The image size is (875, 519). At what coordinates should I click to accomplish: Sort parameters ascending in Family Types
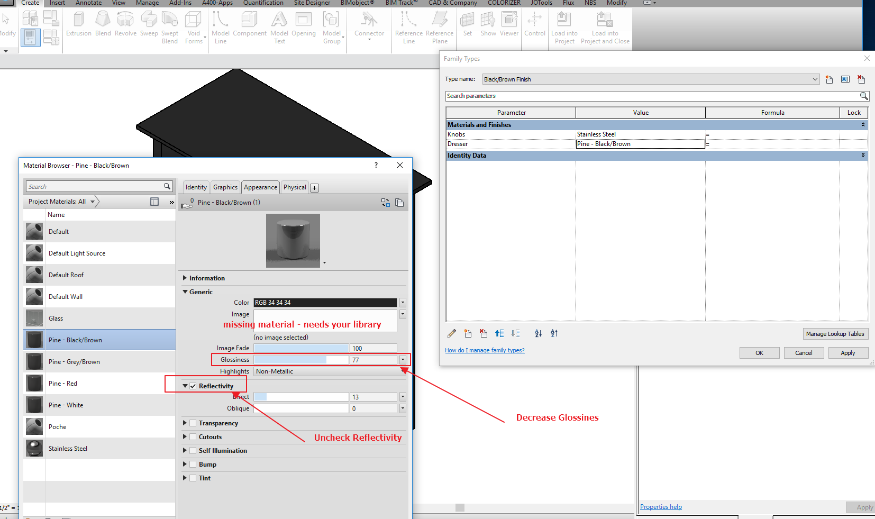538,333
